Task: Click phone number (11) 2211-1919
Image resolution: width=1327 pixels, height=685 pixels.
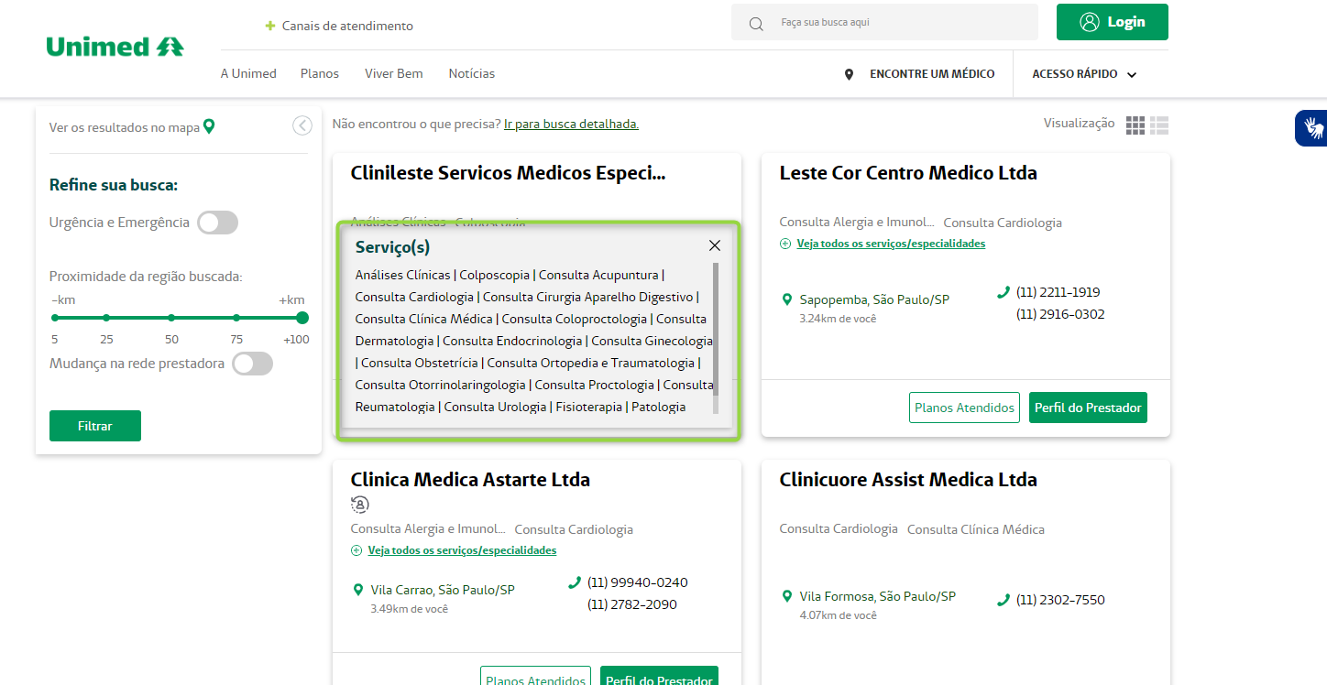Action: pyautogui.click(x=1058, y=292)
